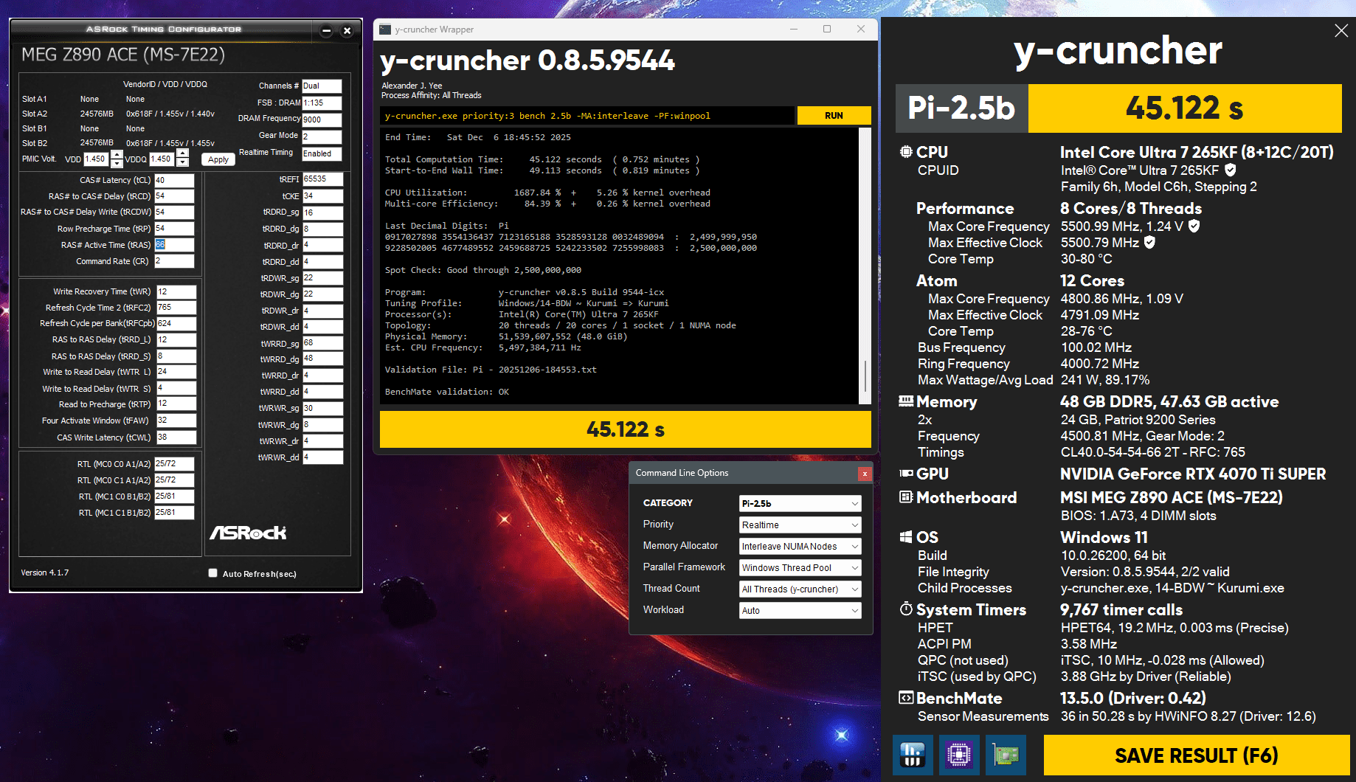This screenshot has height=782, width=1356.
Task: Click the Four Activate Window (tFAW) field
Action: coord(176,421)
